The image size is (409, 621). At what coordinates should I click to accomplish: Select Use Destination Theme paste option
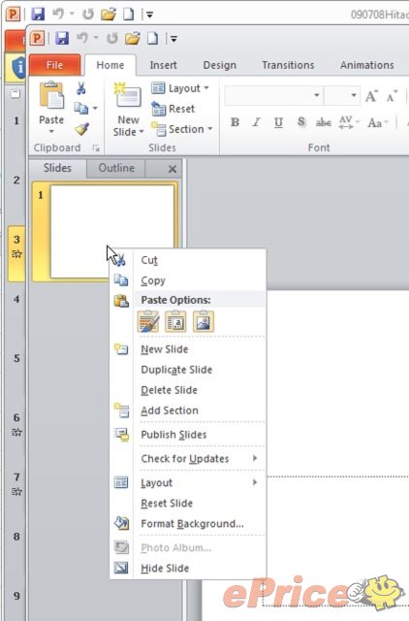(x=148, y=321)
